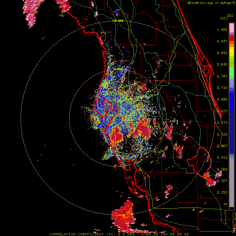Image resolution: width=236 pixels, height=236 pixels.
Task: Click the DCC product label above the scale
Action: tap(230, 16)
